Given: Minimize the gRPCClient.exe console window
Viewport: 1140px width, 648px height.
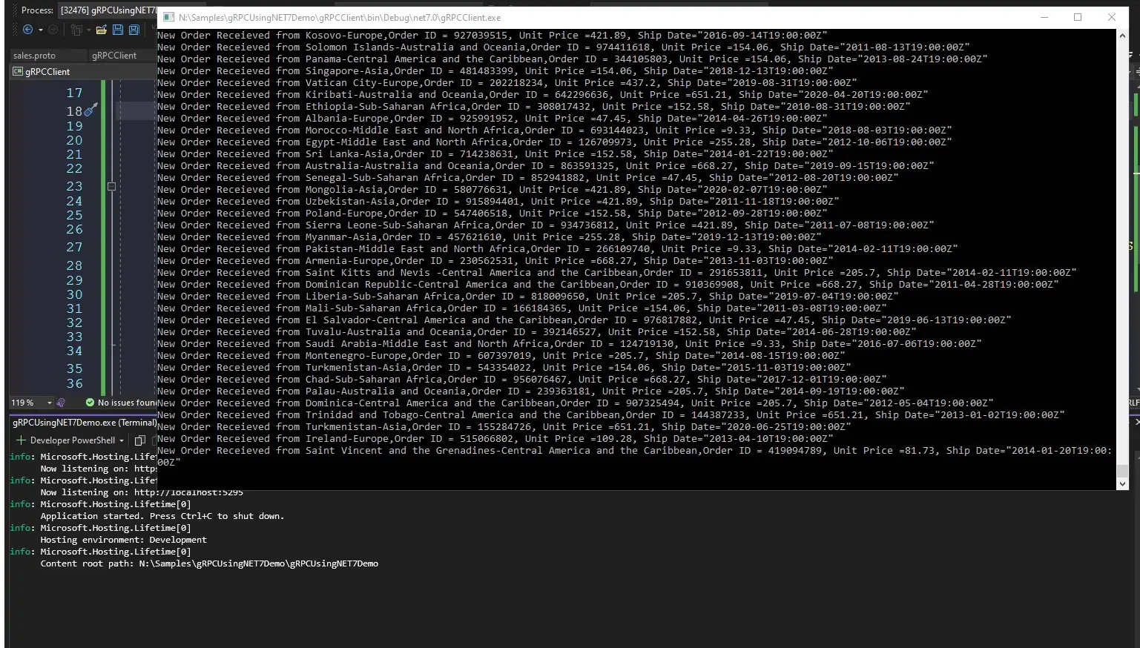Looking at the screenshot, I should [x=1044, y=17].
